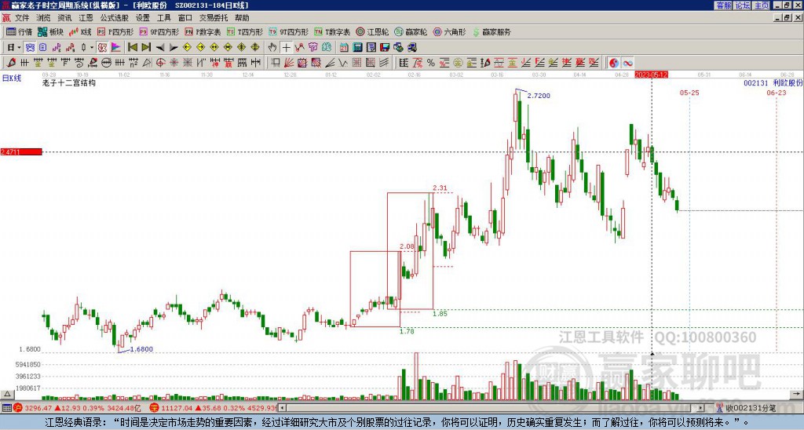Open the 赢家轮 wheel tool
The image size is (804, 430).
(411, 31)
